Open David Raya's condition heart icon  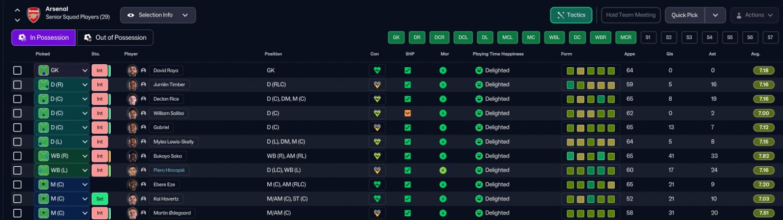click(x=377, y=70)
